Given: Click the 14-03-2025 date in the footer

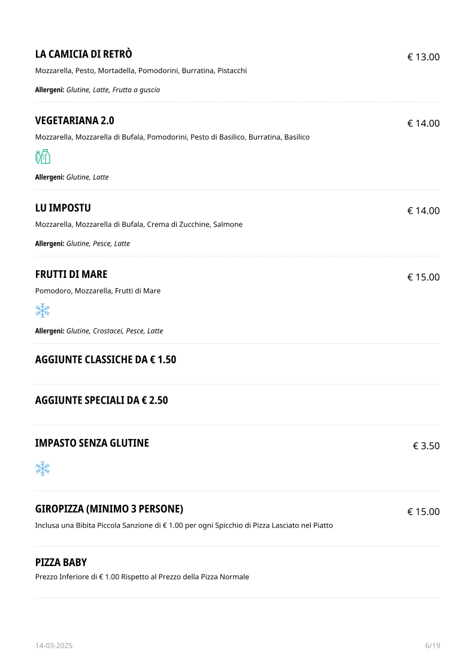Looking at the screenshot, I should coord(54,646).
